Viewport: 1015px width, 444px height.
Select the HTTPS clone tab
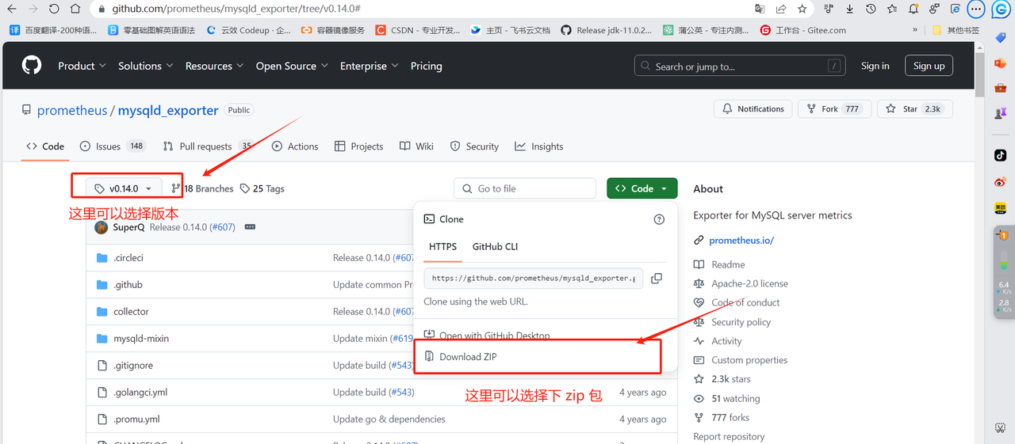(442, 247)
